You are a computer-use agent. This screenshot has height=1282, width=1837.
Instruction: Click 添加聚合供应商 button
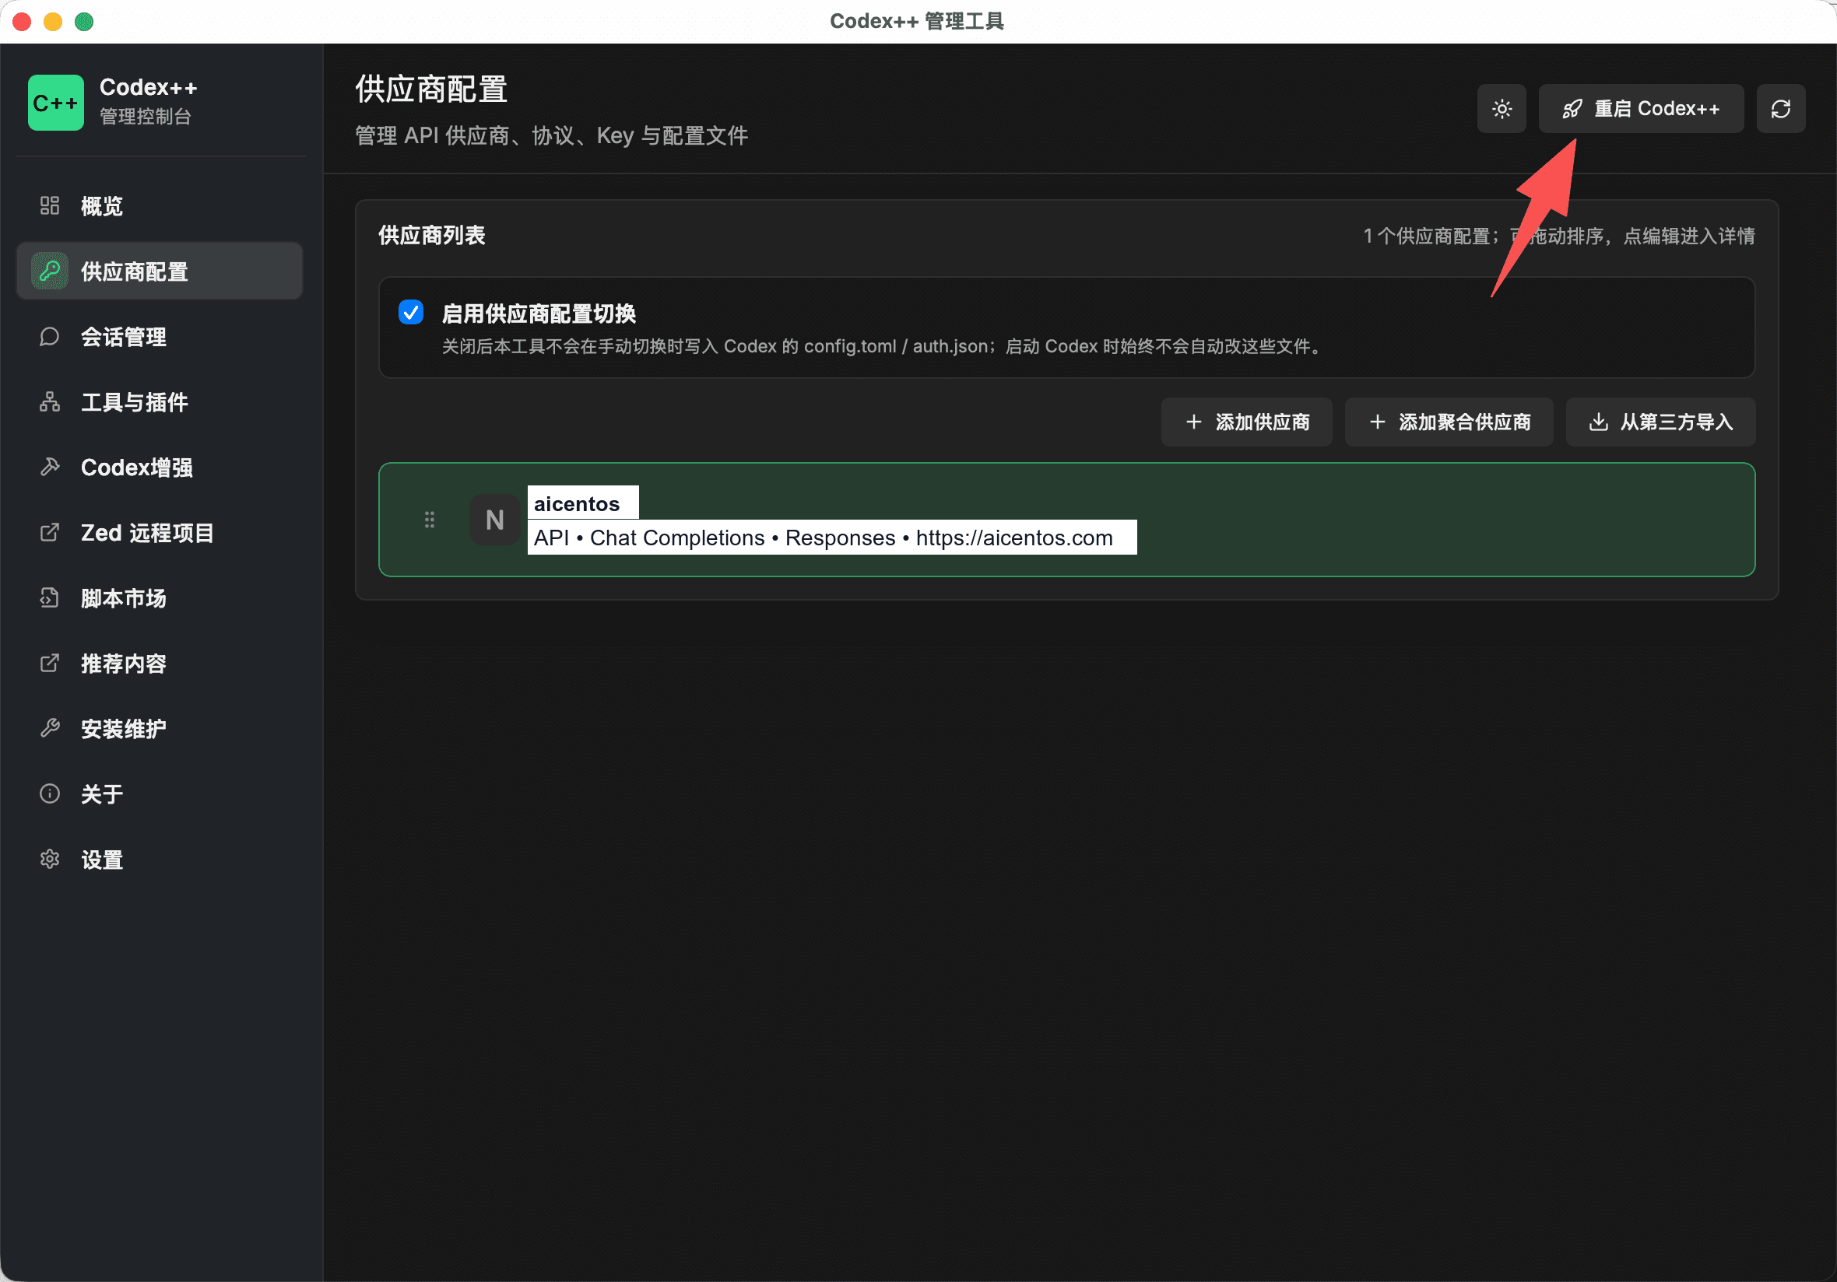click(x=1449, y=422)
